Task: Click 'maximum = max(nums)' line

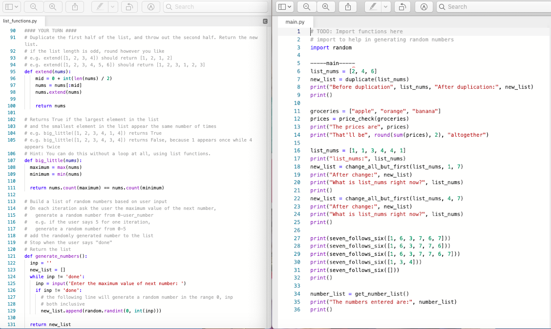Action: [56, 167]
